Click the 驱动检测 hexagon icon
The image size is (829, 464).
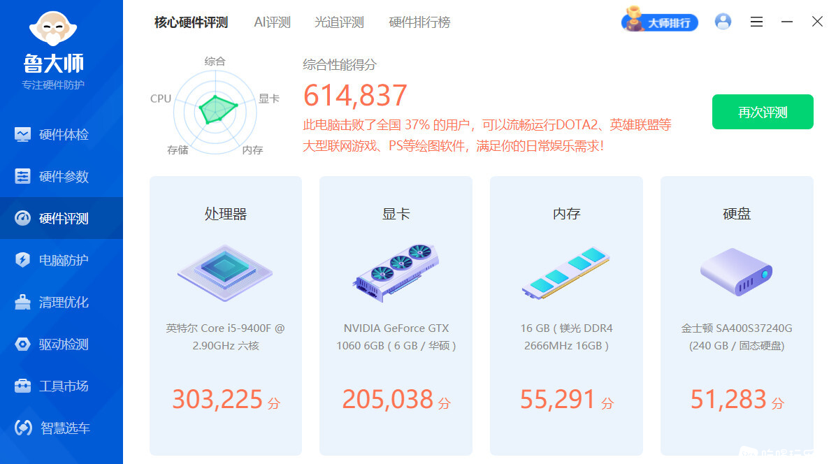click(x=22, y=344)
